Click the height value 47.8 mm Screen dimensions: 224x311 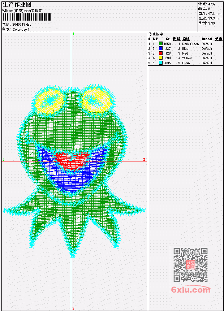point(215,13)
